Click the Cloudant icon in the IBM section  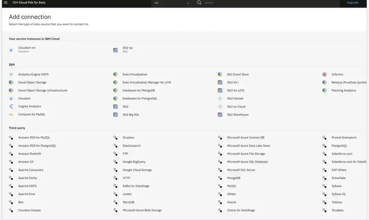tap(11, 99)
